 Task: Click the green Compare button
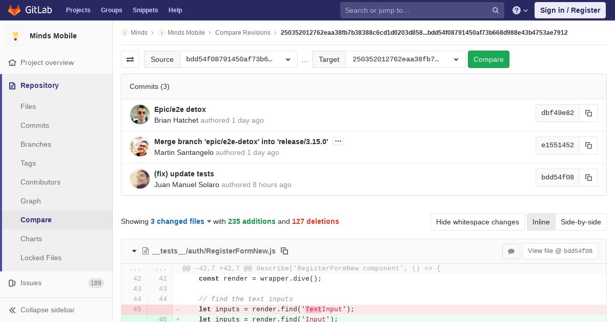pos(488,59)
